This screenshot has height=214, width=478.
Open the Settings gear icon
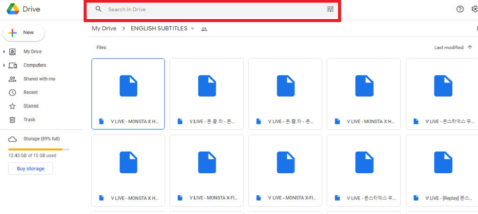(474, 9)
